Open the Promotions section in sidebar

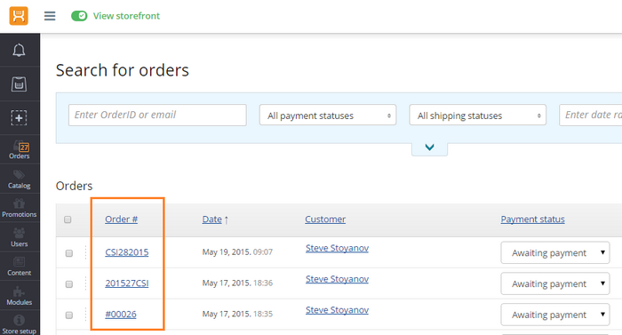[x=20, y=208]
